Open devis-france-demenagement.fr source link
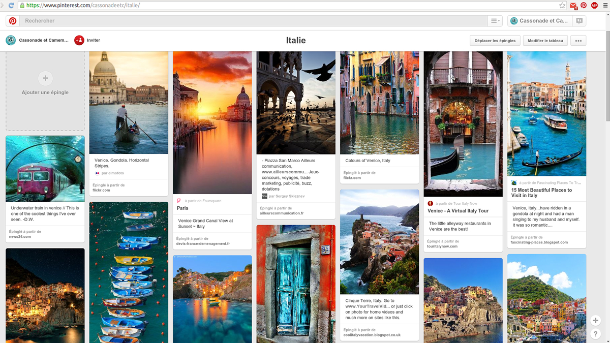Screen dimensions: 610x343 click(x=203, y=244)
